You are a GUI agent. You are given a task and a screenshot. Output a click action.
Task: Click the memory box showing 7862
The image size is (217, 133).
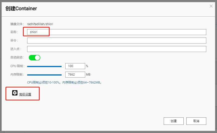click(75, 75)
